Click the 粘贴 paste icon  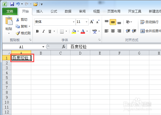tap(9, 21)
